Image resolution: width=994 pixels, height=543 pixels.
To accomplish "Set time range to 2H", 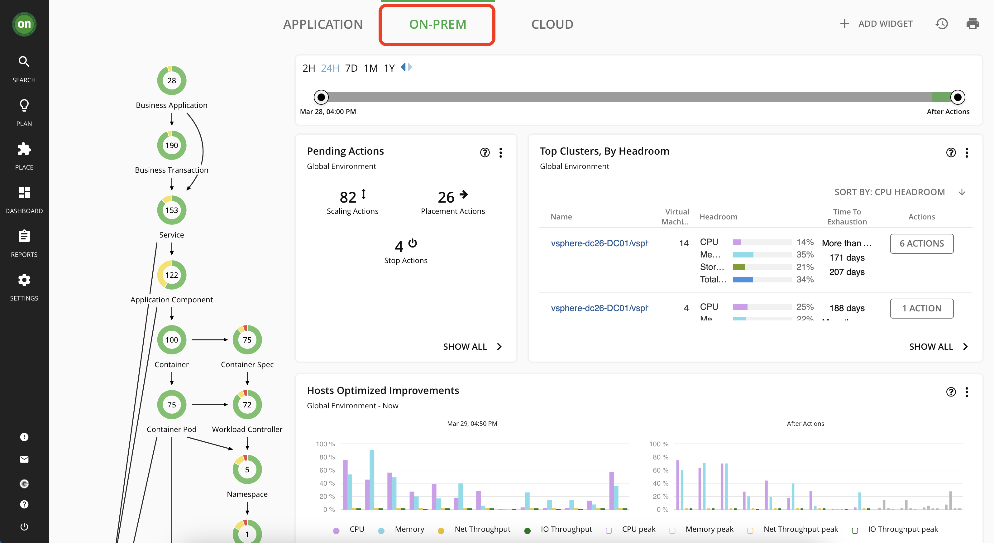I will pyautogui.click(x=309, y=68).
